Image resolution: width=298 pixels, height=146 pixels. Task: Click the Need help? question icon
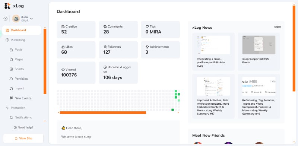[15, 127]
